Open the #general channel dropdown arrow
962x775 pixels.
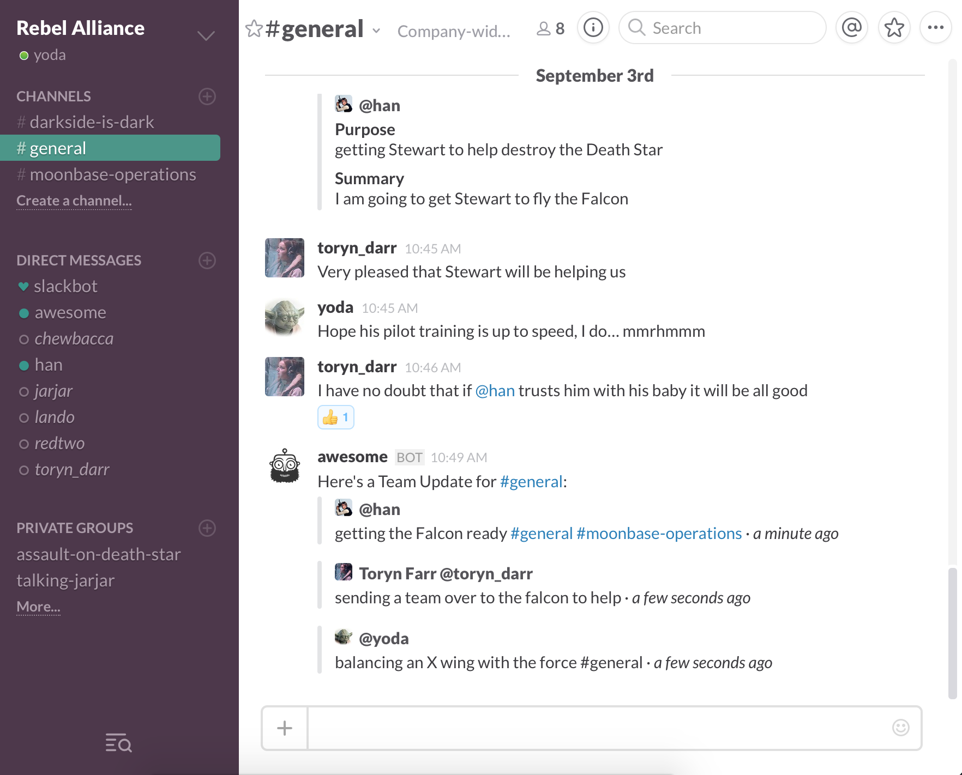coord(376,31)
